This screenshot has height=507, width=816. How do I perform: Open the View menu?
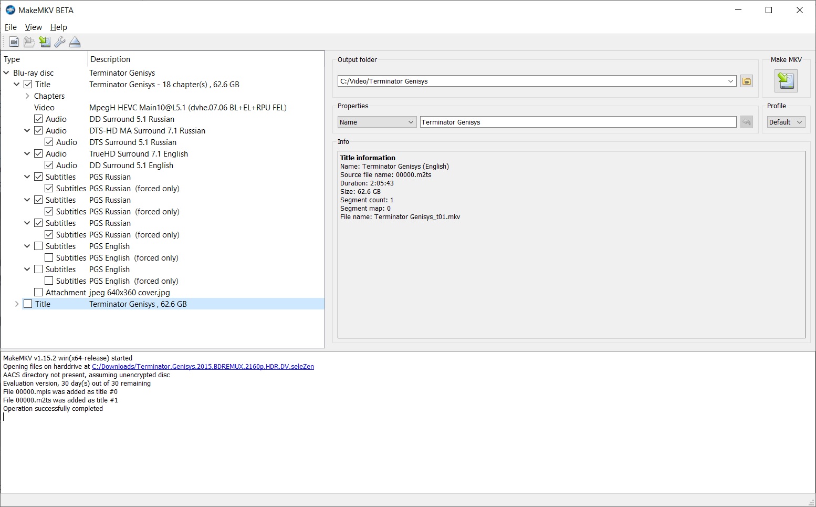pos(33,27)
